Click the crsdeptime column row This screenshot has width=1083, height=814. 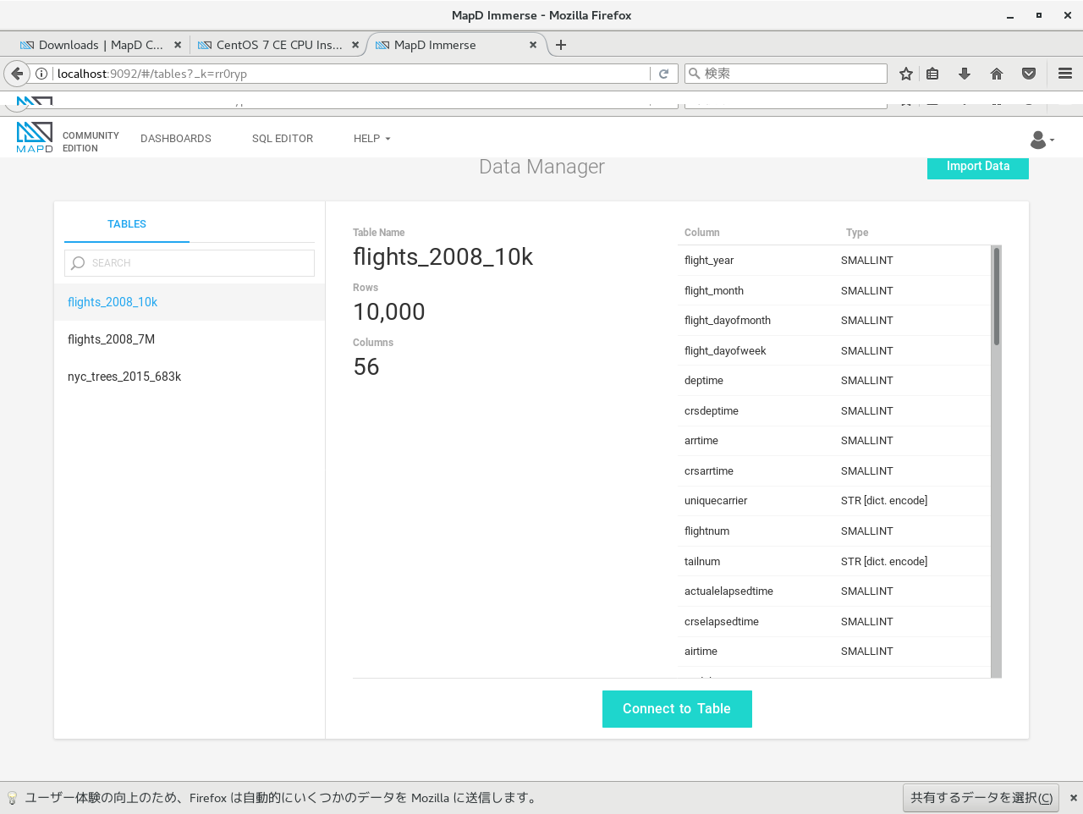click(834, 410)
